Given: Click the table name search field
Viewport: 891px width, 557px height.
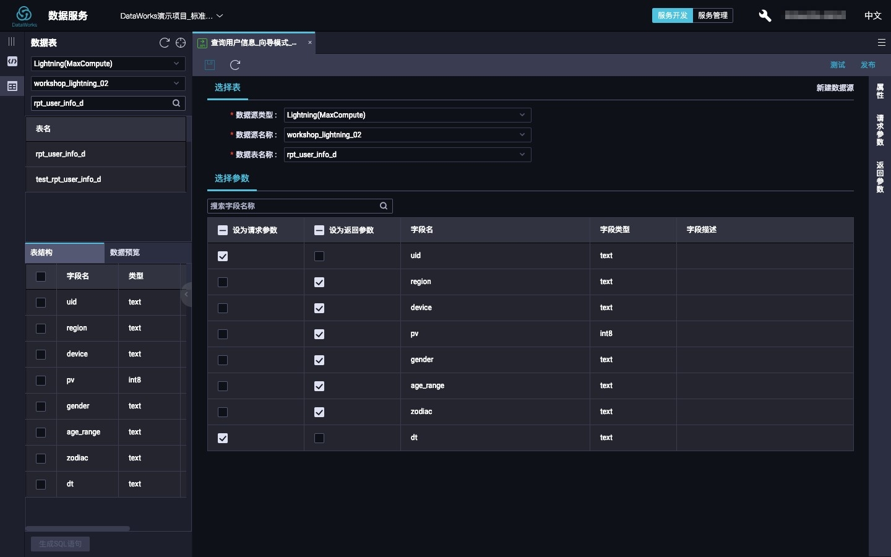Looking at the screenshot, I should [x=108, y=103].
